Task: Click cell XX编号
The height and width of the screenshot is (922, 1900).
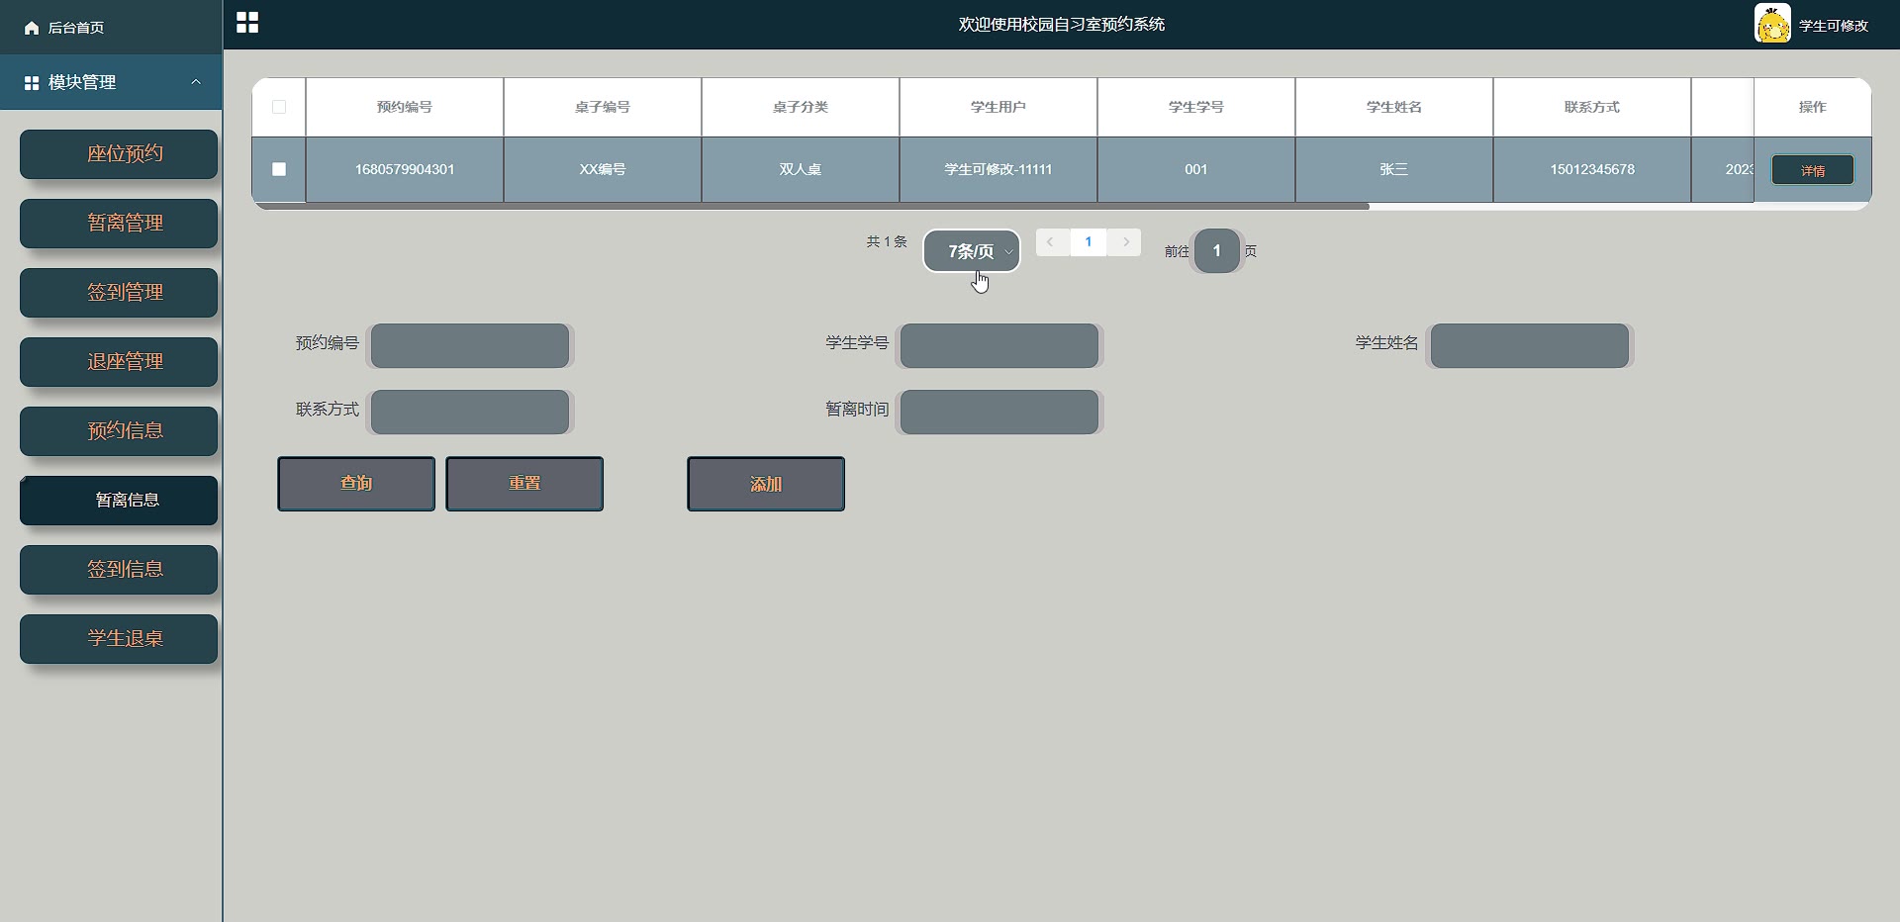Action: coord(603,169)
